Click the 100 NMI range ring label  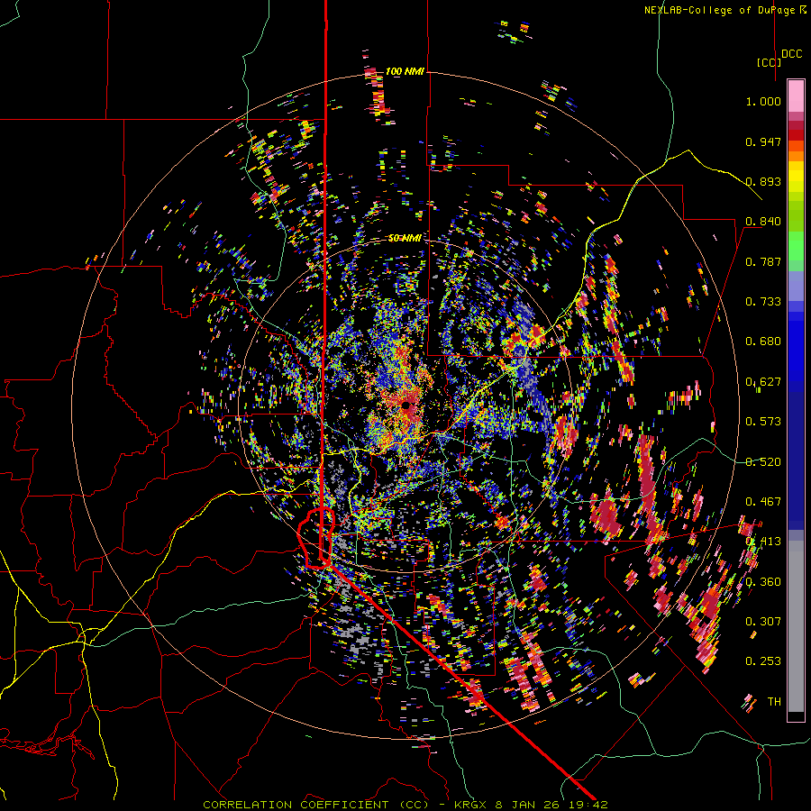[405, 71]
